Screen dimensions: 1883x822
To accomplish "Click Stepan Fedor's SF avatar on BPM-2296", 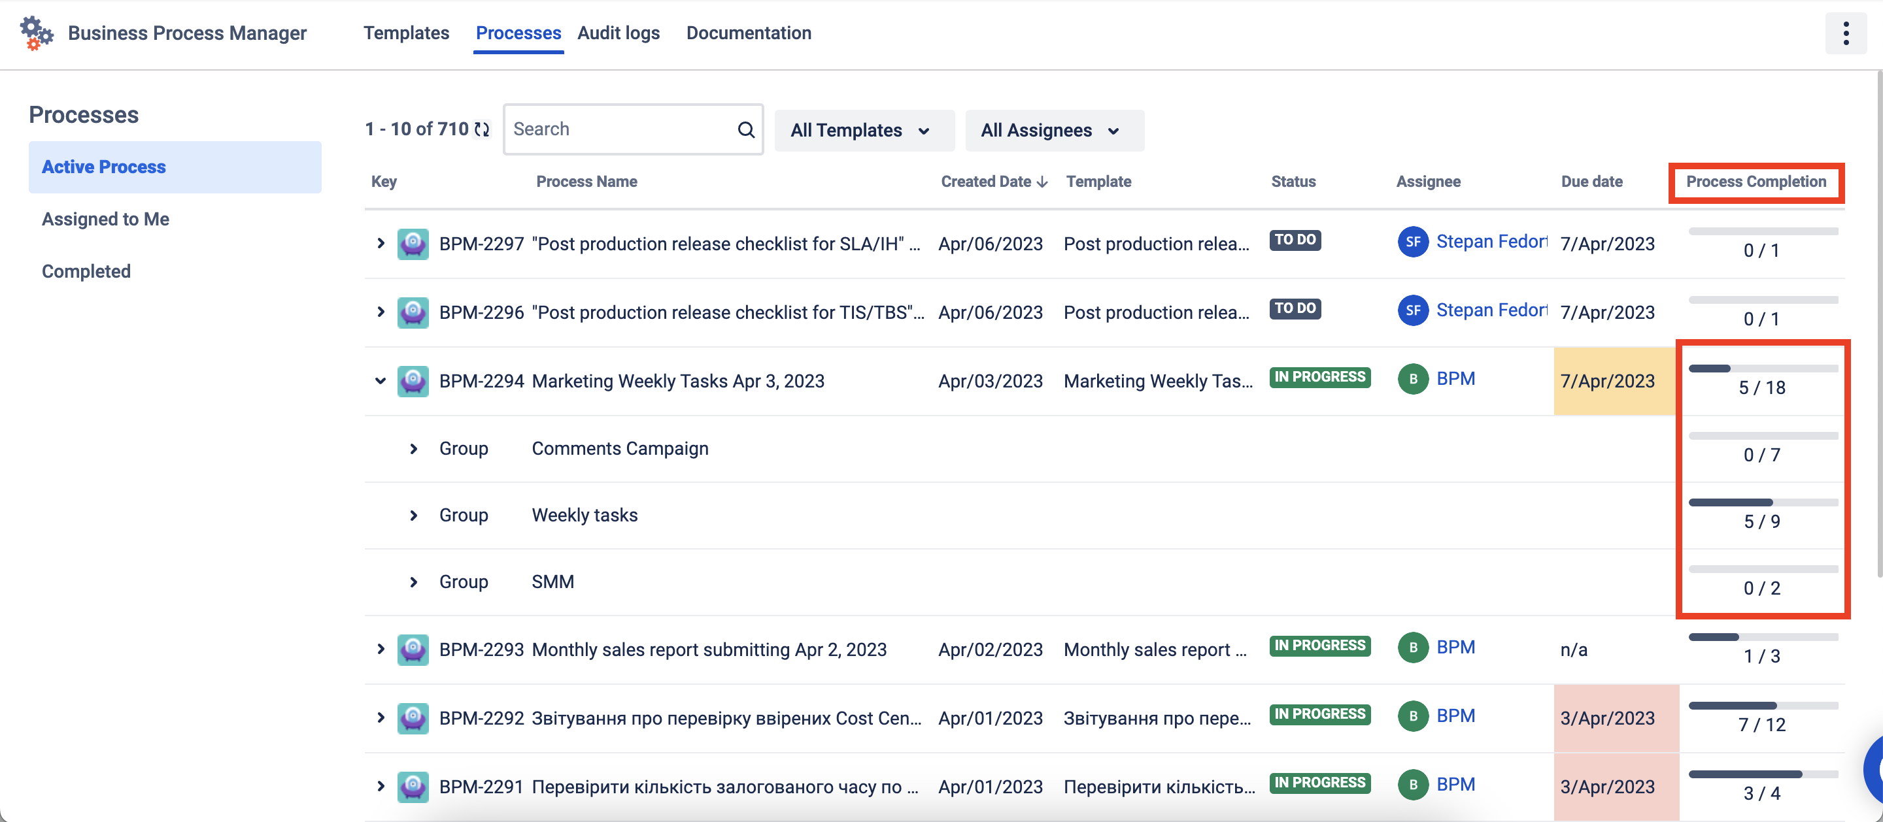I will tap(1412, 310).
